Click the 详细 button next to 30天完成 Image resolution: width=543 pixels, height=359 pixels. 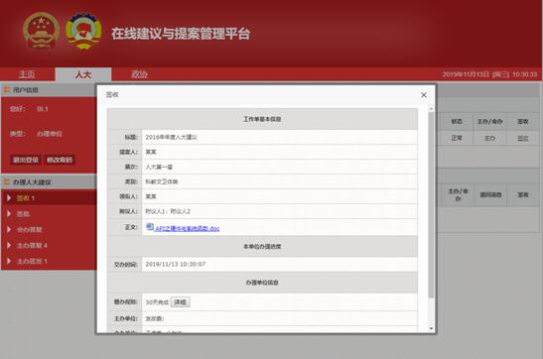[180, 301]
